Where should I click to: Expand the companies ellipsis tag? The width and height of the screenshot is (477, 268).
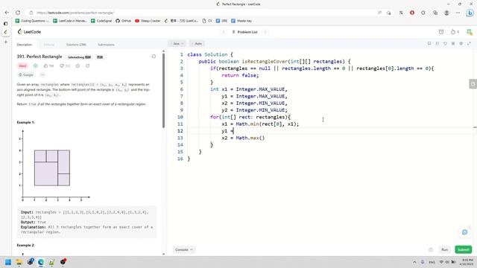(x=42, y=74)
